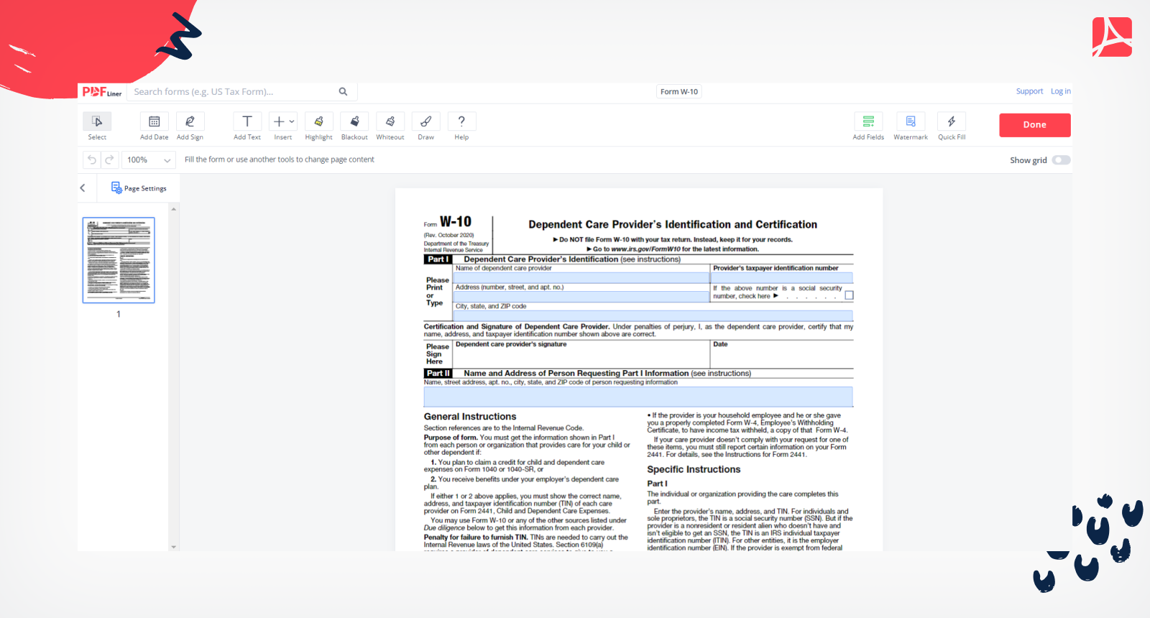Click the Done button

tap(1035, 125)
